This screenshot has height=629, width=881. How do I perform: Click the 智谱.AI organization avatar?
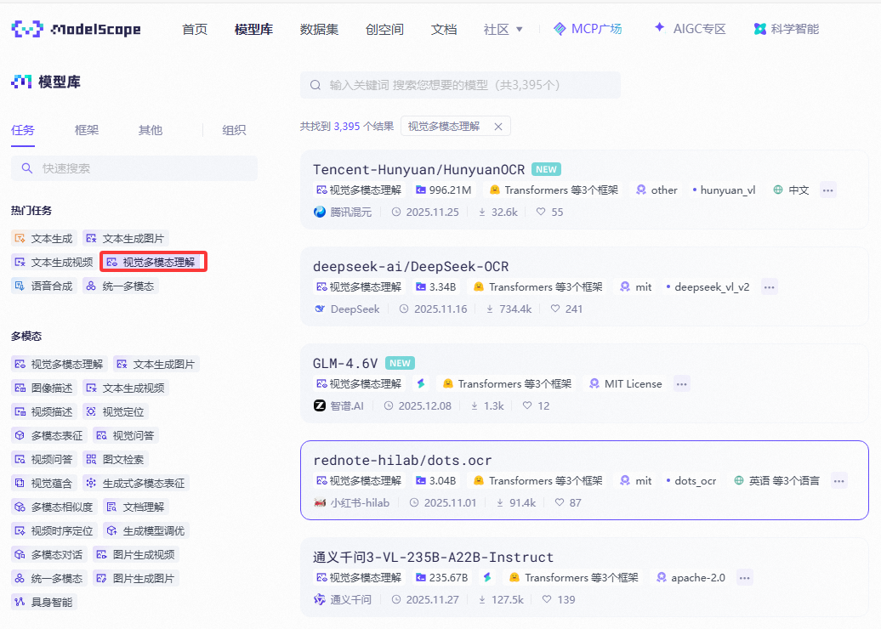320,405
